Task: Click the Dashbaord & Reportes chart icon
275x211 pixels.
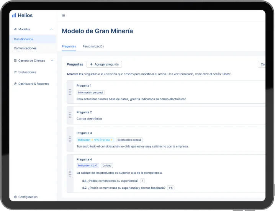Action: (x=15, y=83)
